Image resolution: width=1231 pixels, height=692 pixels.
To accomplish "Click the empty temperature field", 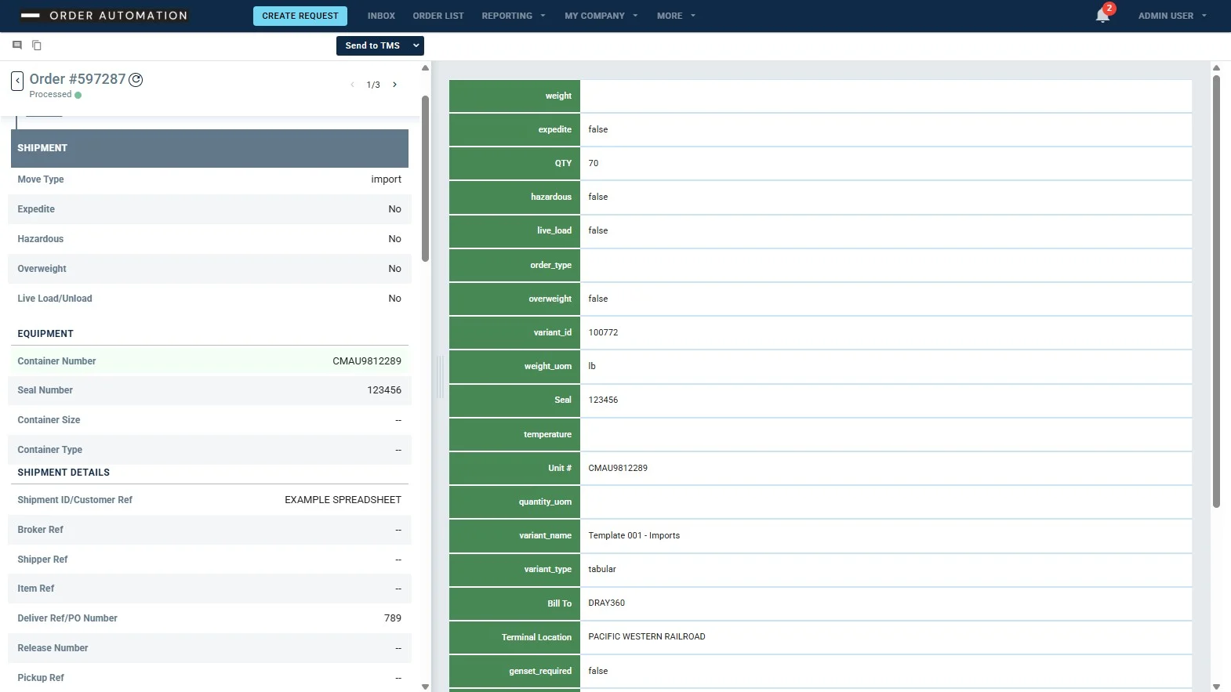I will click(x=886, y=434).
